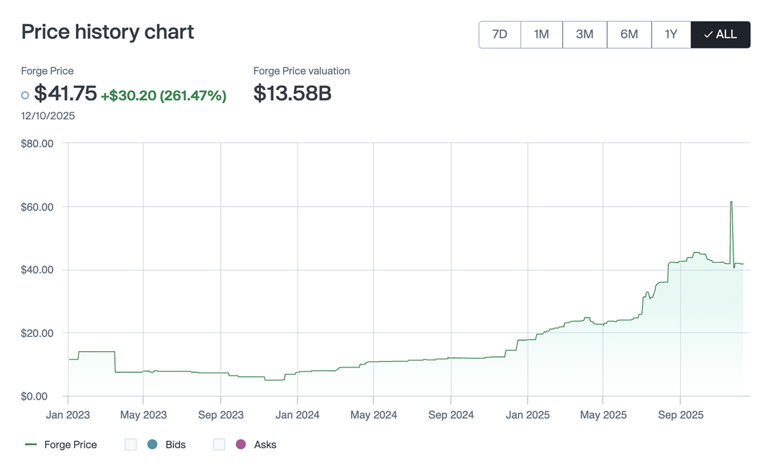The image size is (774, 471).
Task: Click the purple Asks legend dot
Action: coord(240,444)
